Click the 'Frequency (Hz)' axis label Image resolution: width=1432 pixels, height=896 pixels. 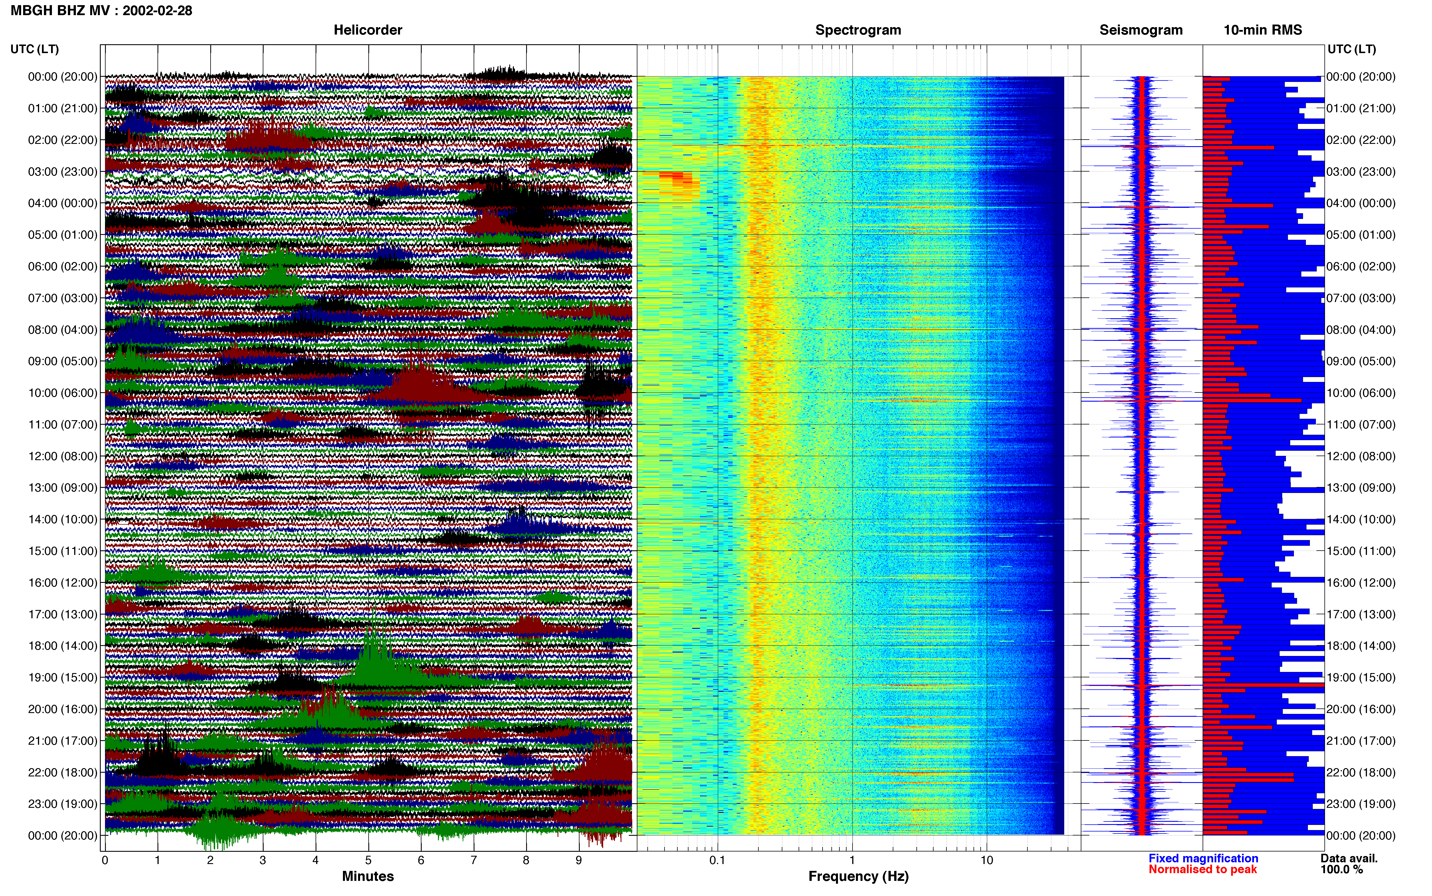point(858,876)
